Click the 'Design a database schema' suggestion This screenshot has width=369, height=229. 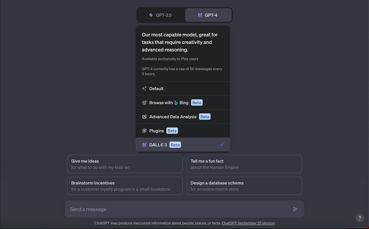[x=244, y=186]
